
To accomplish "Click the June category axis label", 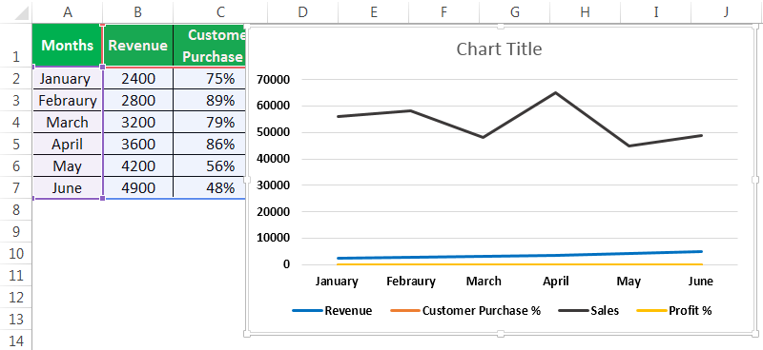I will coord(701,282).
